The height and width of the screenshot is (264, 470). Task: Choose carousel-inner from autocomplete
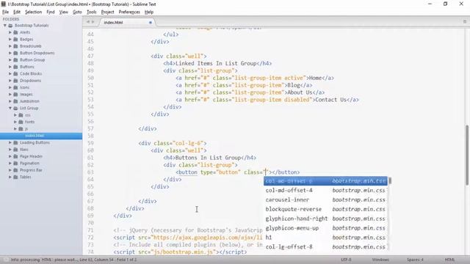click(325, 200)
